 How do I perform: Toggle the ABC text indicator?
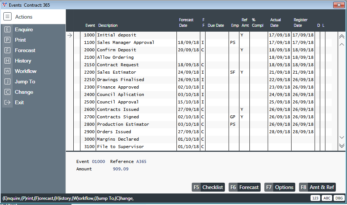pos(327,198)
